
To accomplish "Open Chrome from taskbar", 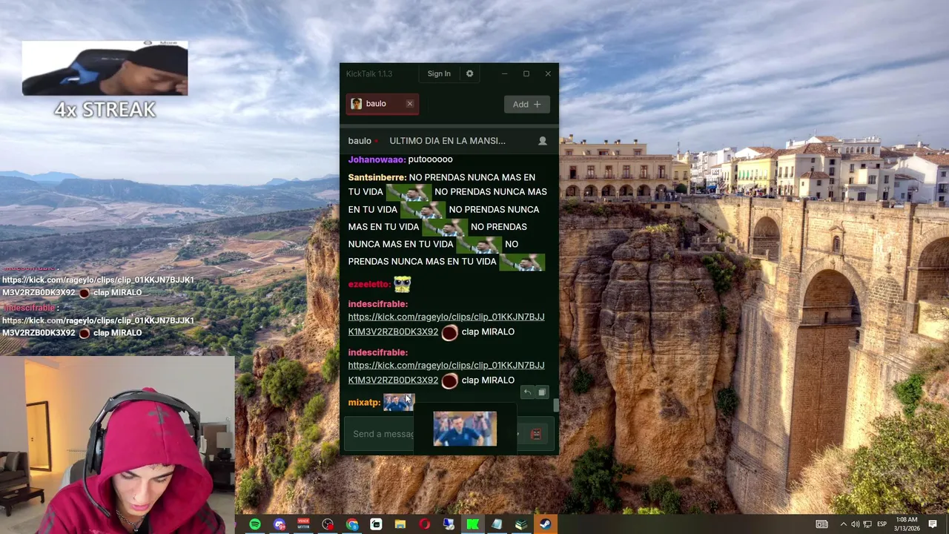I will 352,524.
